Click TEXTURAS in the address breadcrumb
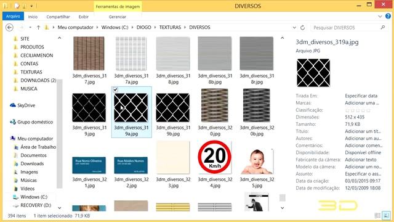This screenshot has width=394, height=222. (x=170, y=27)
